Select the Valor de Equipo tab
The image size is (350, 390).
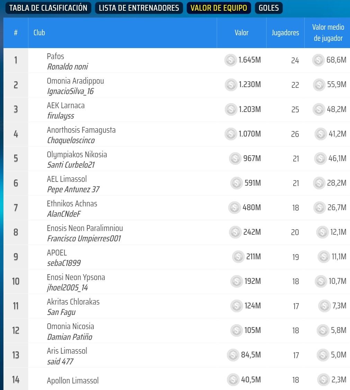219,8
